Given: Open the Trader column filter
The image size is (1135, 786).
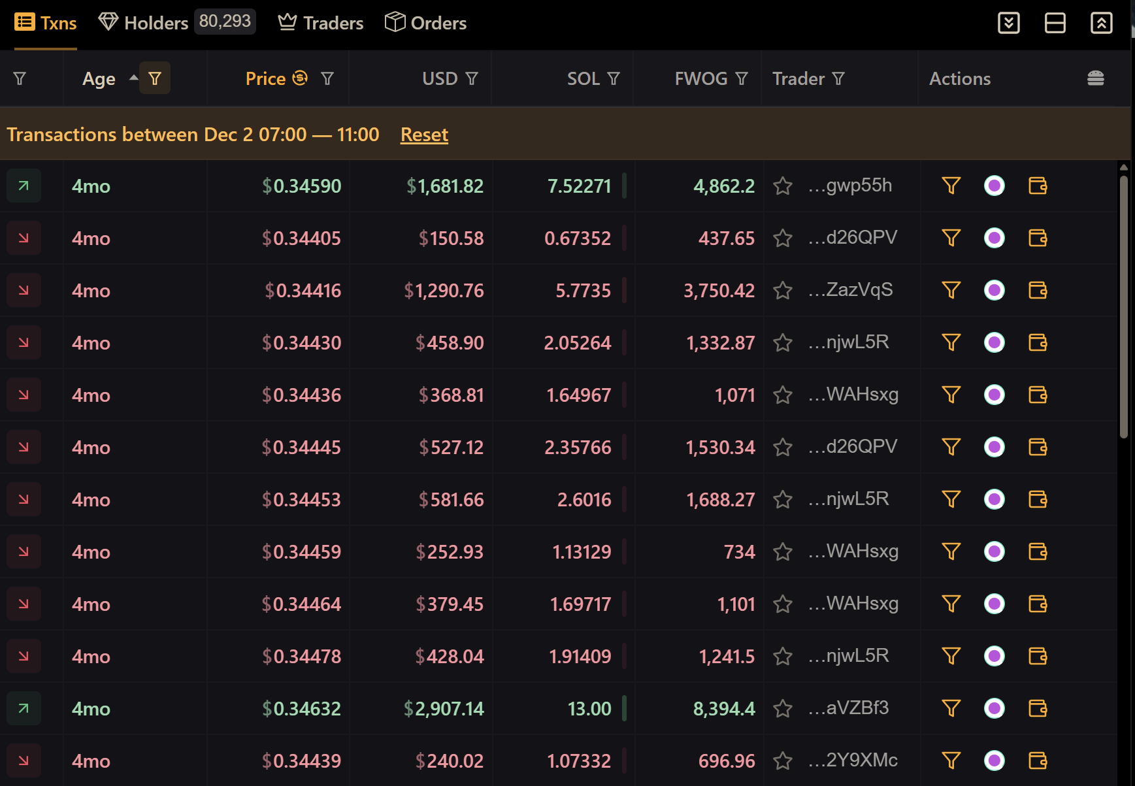Looking at the screenshot, I should 838,79.
